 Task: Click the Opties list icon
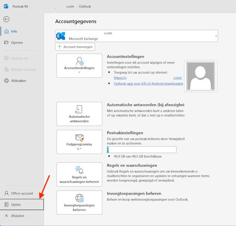coord(7,204)
